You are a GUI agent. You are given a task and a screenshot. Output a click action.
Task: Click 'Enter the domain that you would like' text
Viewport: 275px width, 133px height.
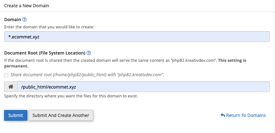point(49,27)
